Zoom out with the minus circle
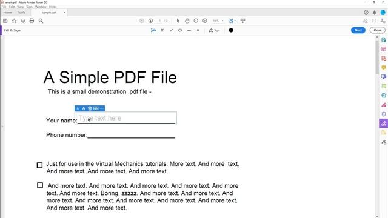The image size is (388, 218). [196, 21]
